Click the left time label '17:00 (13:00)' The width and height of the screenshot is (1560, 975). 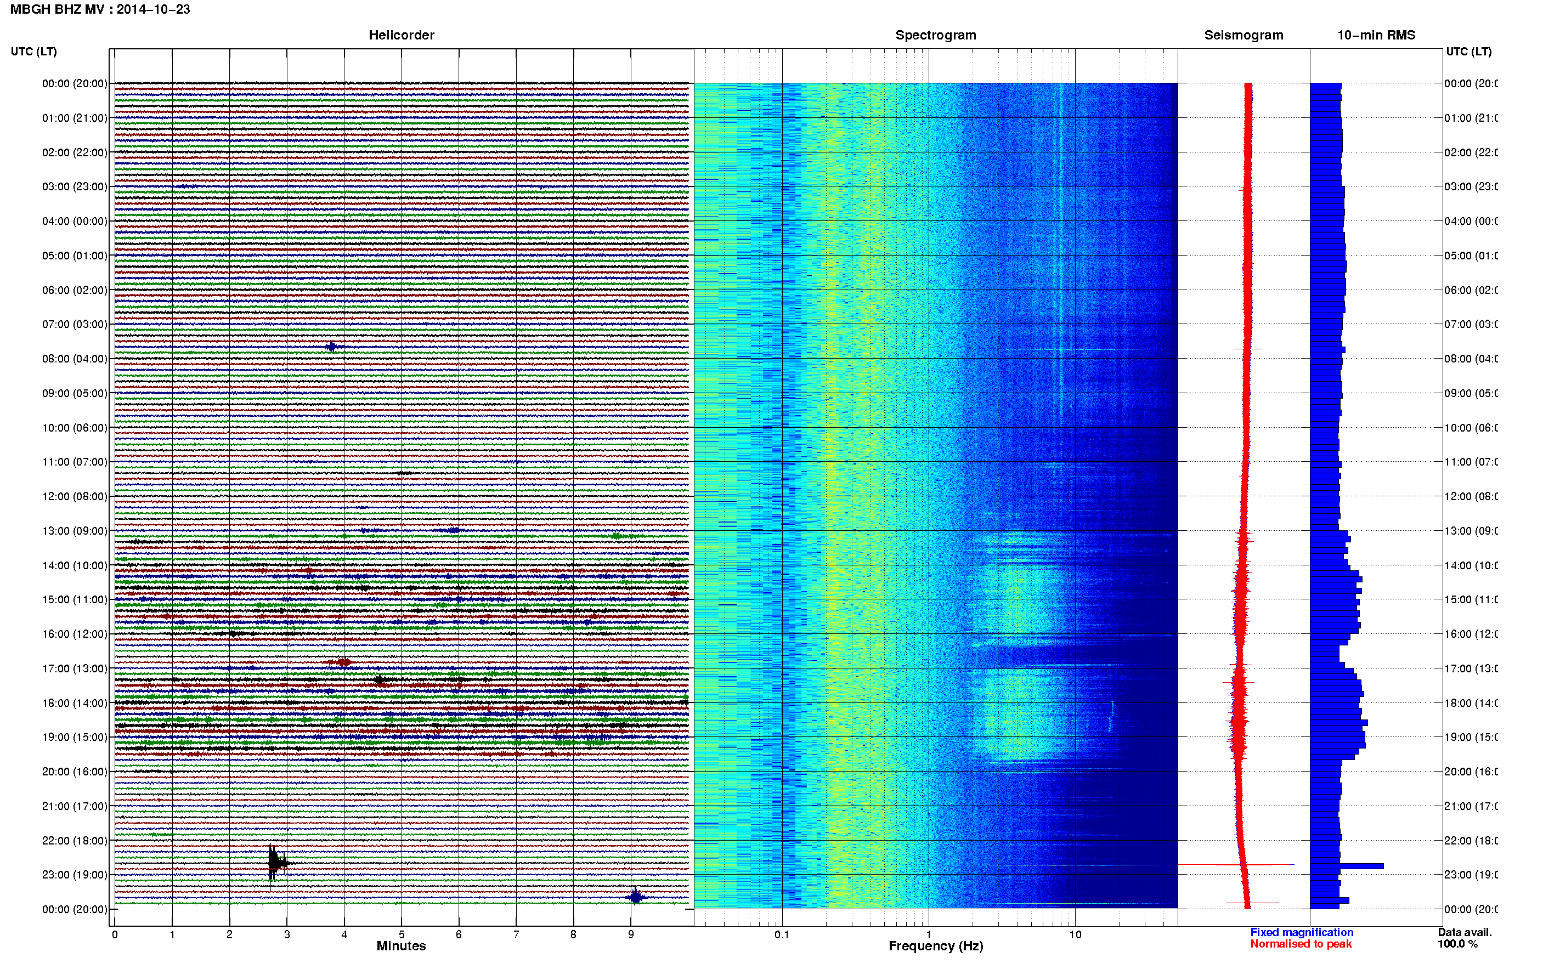(75, 668)
